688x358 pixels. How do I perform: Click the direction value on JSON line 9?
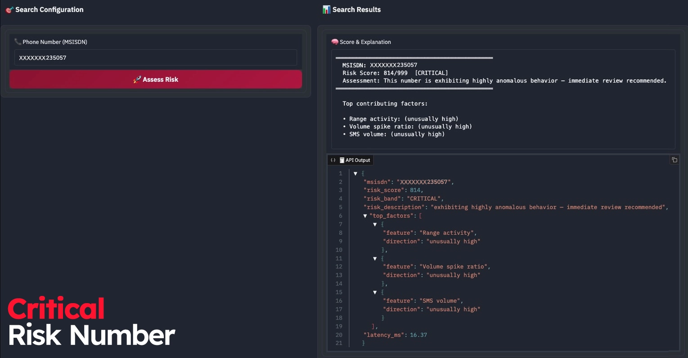click(453, 242)
